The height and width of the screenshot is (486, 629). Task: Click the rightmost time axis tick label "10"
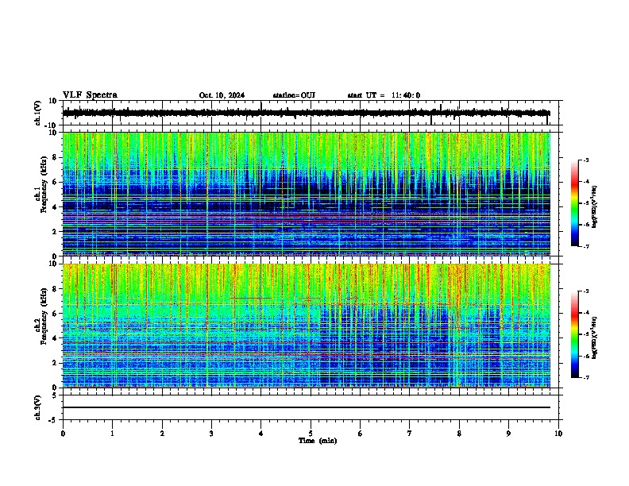(x=558, y=434)
